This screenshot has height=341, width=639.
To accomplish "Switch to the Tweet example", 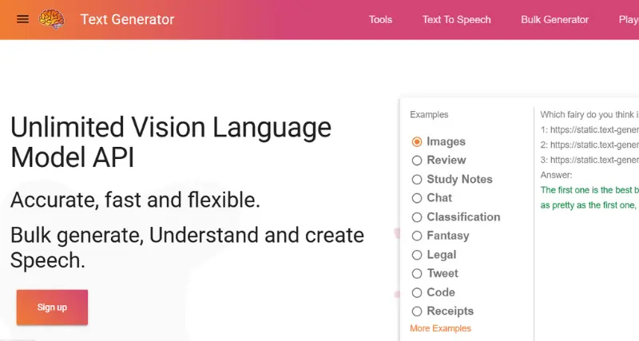I will click(417, 274).
